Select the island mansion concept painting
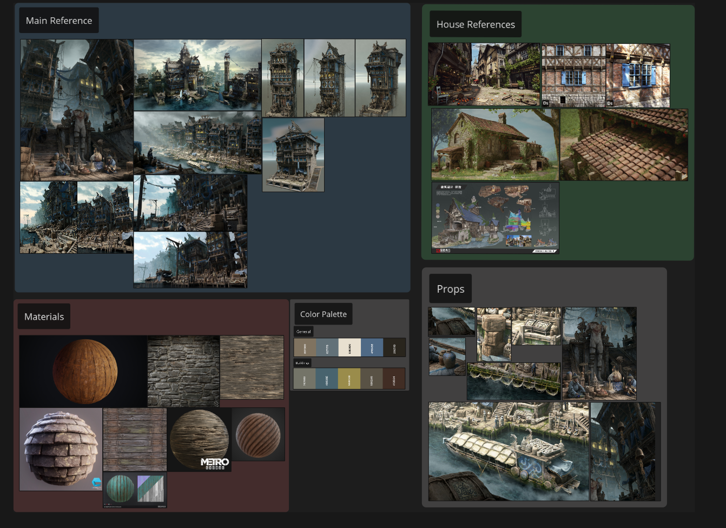 click(197, 75)
